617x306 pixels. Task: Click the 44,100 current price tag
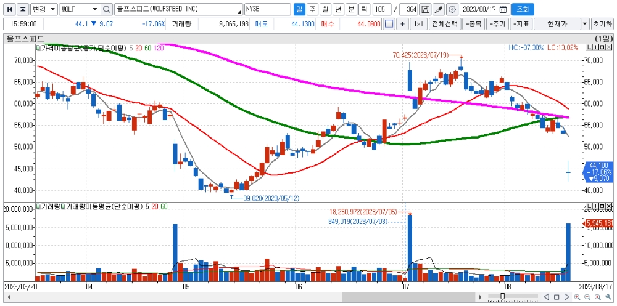pos(598,172)
